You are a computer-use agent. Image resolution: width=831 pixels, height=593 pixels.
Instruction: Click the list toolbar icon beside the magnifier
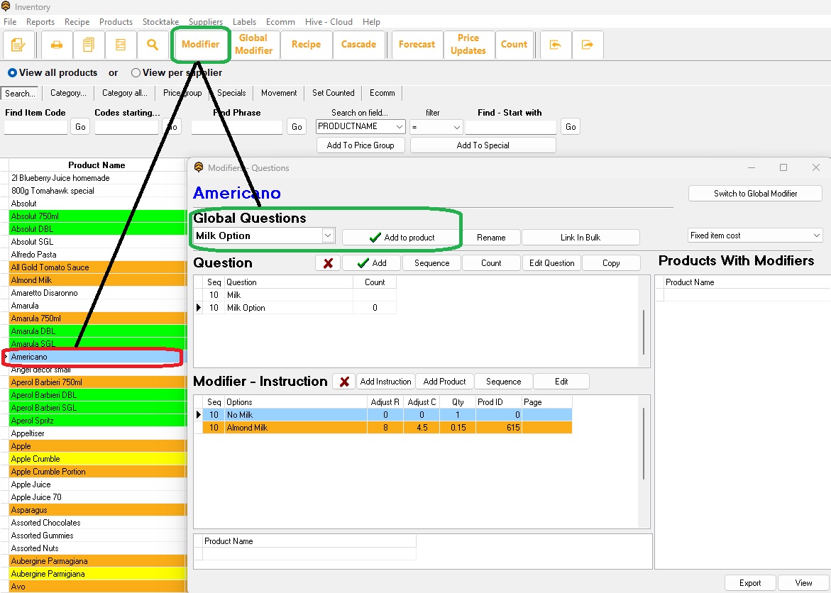point(121,45)
